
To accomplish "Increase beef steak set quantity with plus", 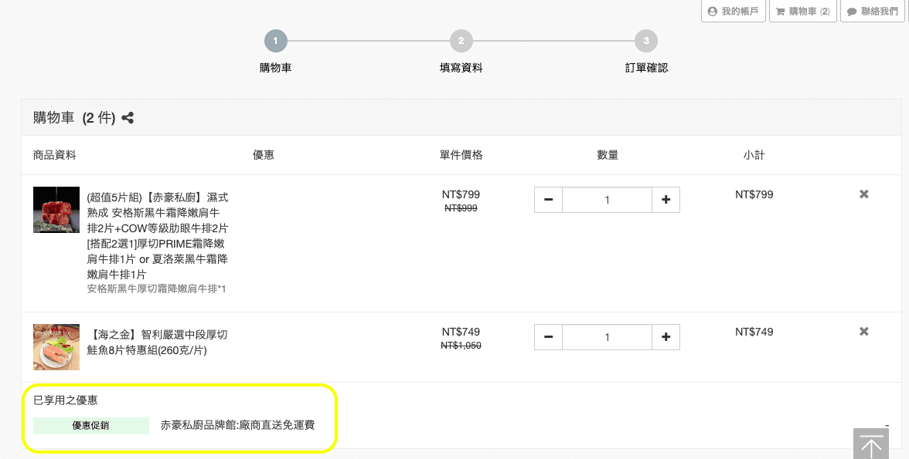I will [666, 200].
